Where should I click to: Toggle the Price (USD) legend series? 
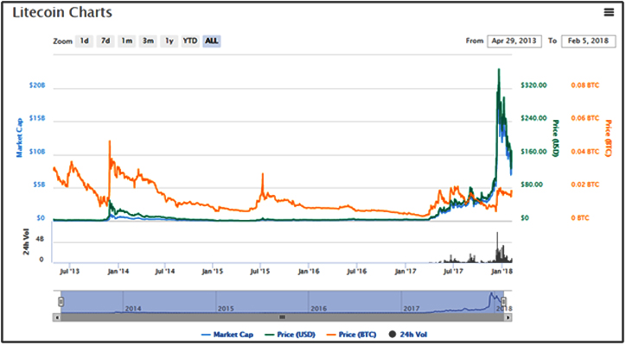[x=289, y=335]
